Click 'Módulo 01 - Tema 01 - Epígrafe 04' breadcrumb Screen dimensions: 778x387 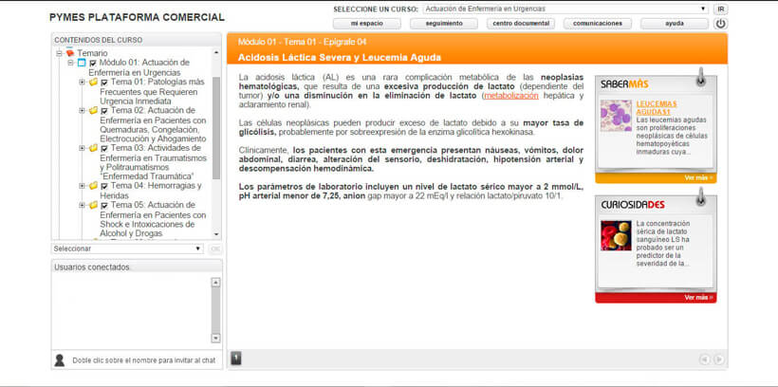point(302,42)
